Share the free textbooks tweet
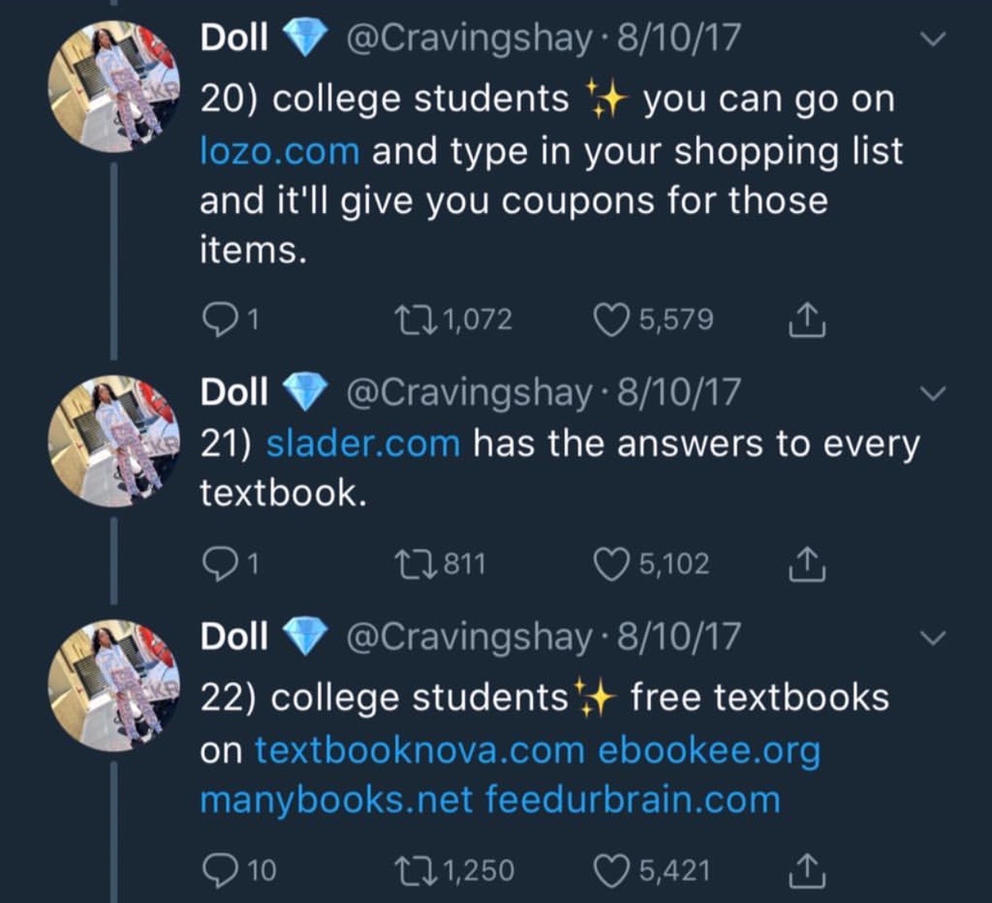 pos(807,870)
